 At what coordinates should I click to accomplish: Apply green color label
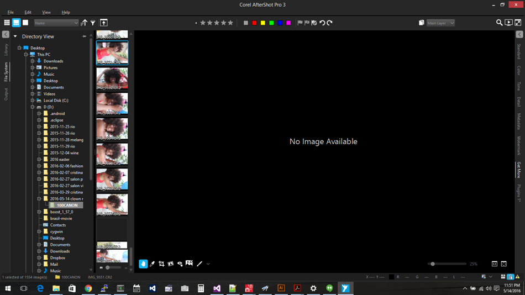271,23
